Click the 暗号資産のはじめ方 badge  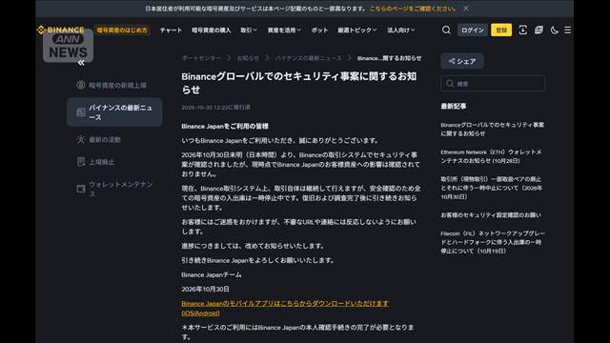click(x=122, y=30)
